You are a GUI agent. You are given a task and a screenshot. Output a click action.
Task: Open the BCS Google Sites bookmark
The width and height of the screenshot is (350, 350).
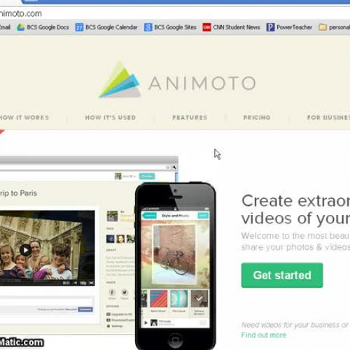pyautogui.click(x=170, y=27)
